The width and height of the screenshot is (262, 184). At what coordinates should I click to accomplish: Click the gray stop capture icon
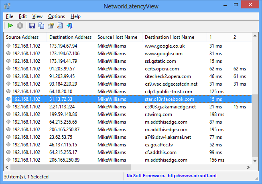pos(20,26)
